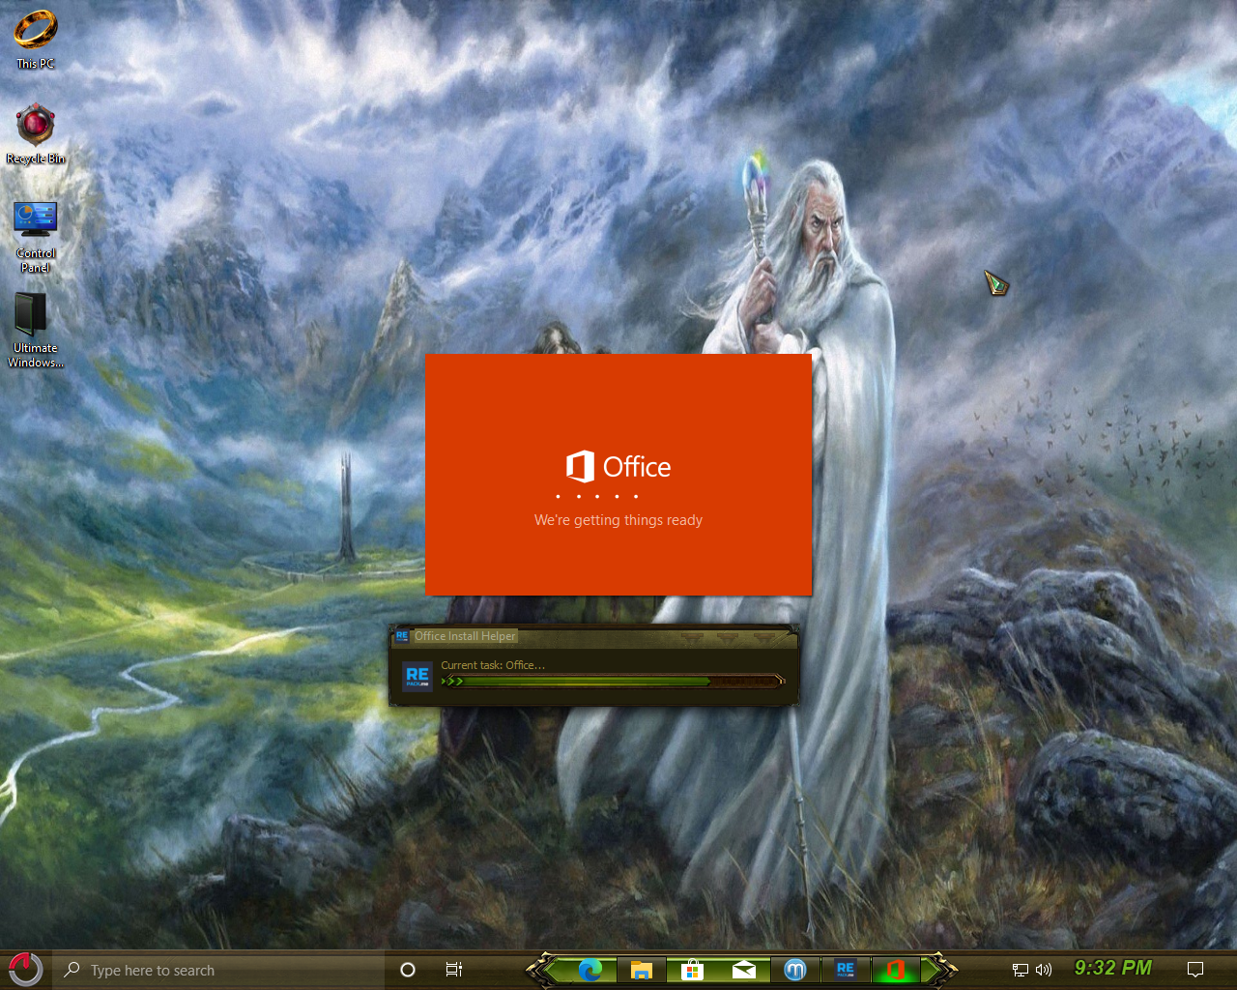Open the network status tray icon
1237x990 pixels.
[x=1021, y=970]
